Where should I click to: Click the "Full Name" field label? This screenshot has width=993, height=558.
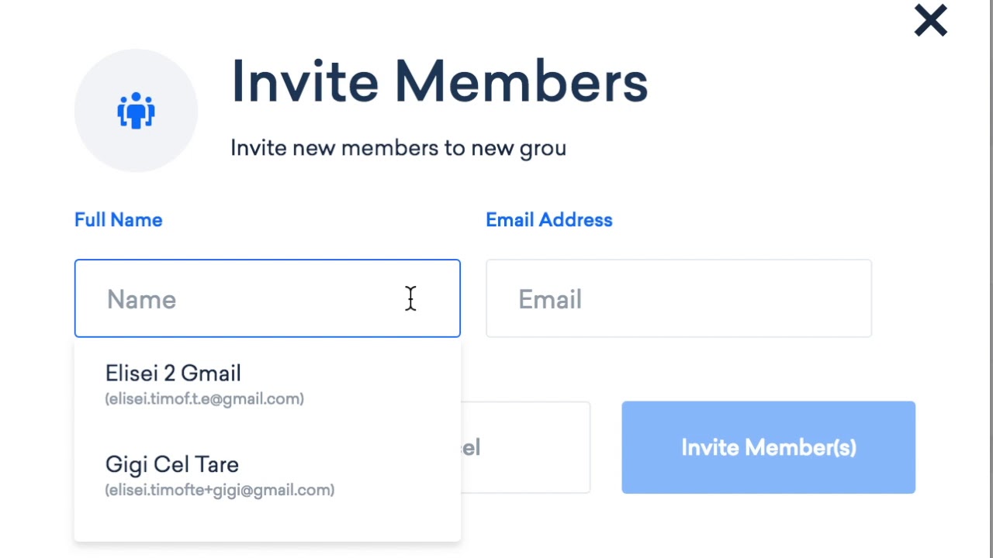coord(118,220)
